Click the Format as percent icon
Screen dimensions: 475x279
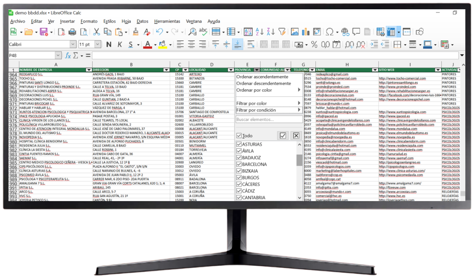pyautogui.click(x=314, y=44)
